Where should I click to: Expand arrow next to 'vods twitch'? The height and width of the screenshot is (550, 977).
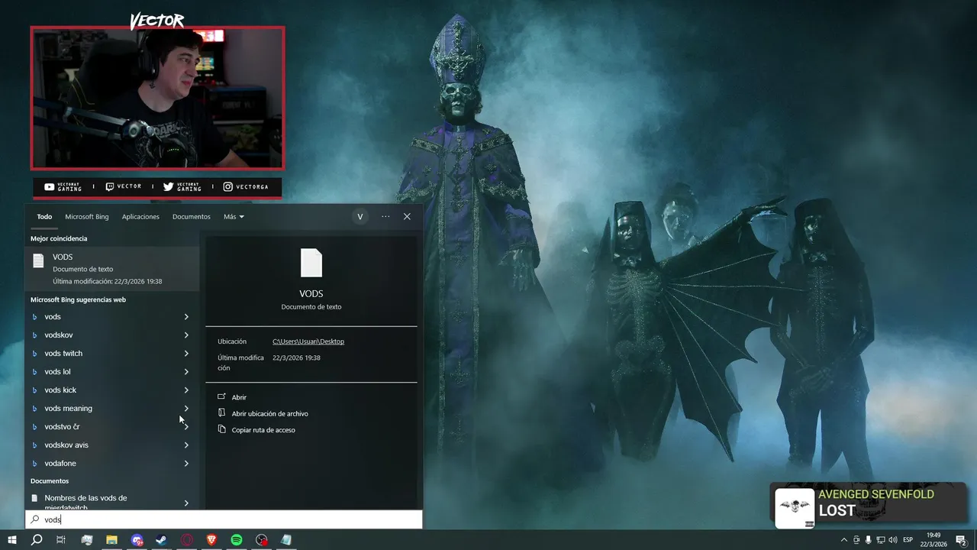tap(186, 354)
